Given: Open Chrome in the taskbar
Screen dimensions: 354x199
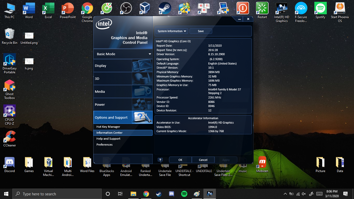Looking at the screenshot, I should pos(146,194).
